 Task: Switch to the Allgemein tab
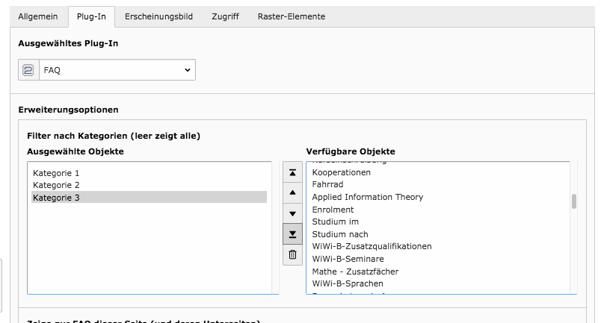(x=38, y=16)
